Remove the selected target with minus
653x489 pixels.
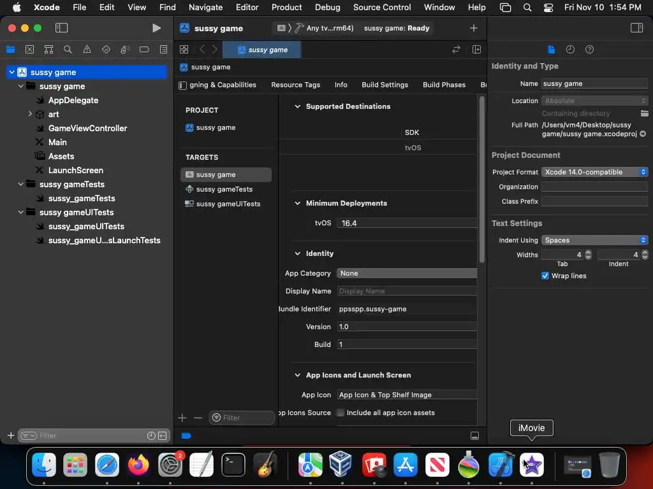198,418
